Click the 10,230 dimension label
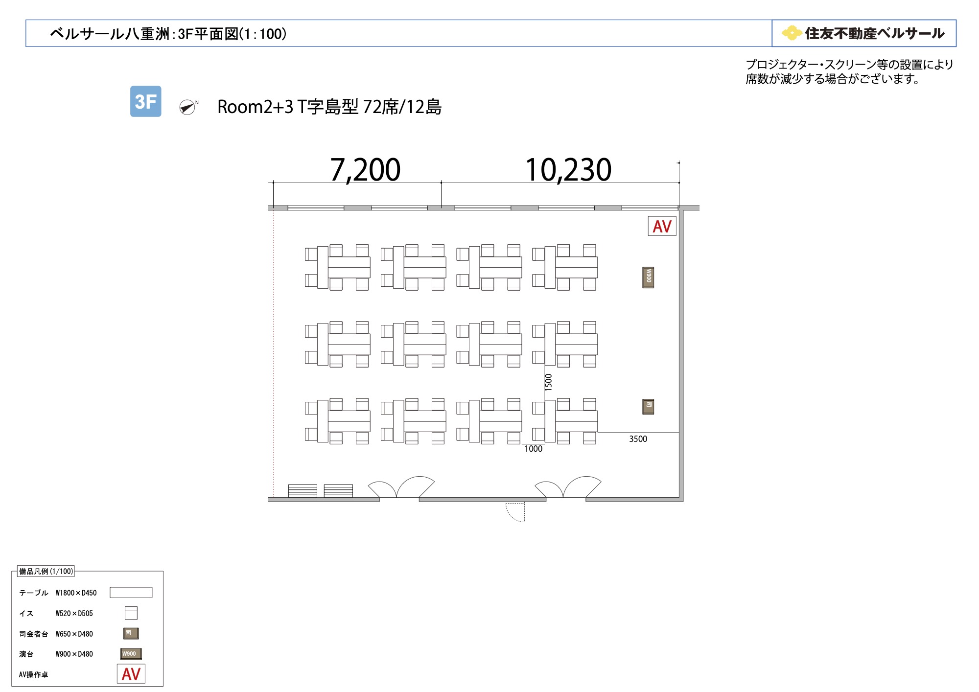The height and width of the screenshot is (692, 979). click(x=568, y=170)
